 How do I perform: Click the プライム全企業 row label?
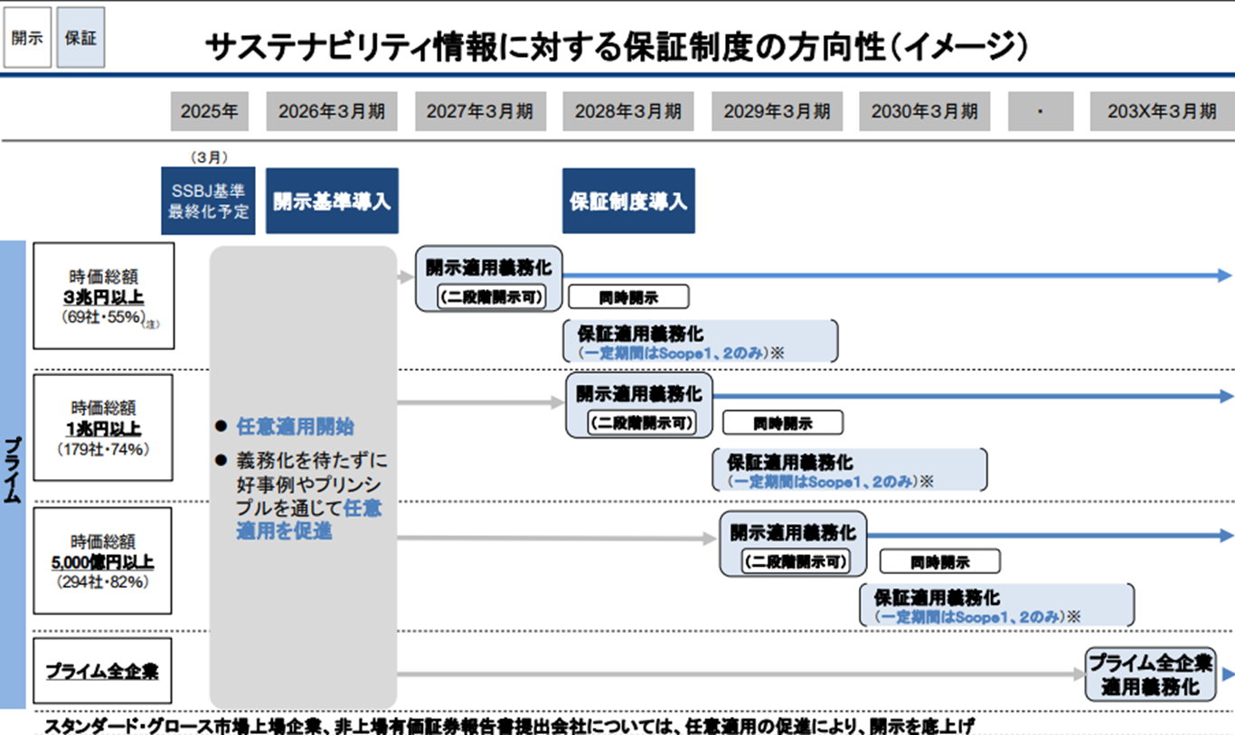pos(102,672)
